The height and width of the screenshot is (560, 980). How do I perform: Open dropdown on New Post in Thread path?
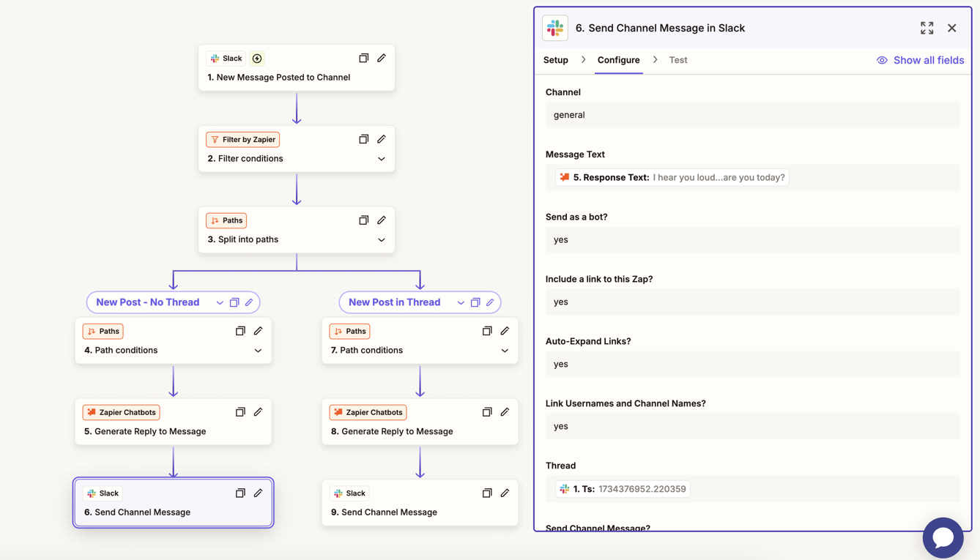click(x=461, y=302)
